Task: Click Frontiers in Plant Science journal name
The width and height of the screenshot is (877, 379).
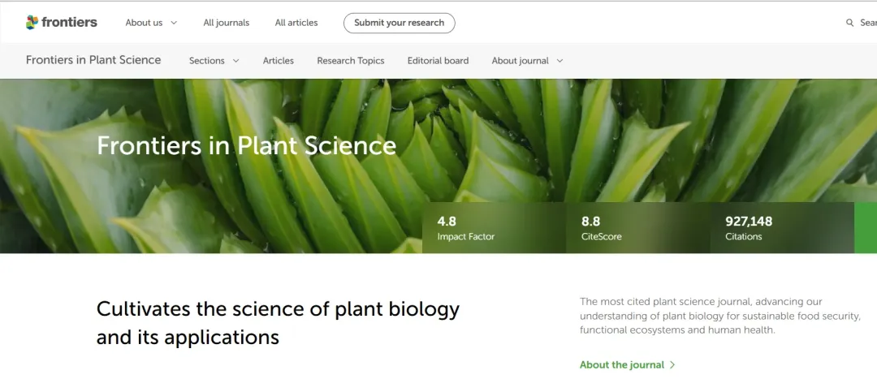Action: click(93, 60)
